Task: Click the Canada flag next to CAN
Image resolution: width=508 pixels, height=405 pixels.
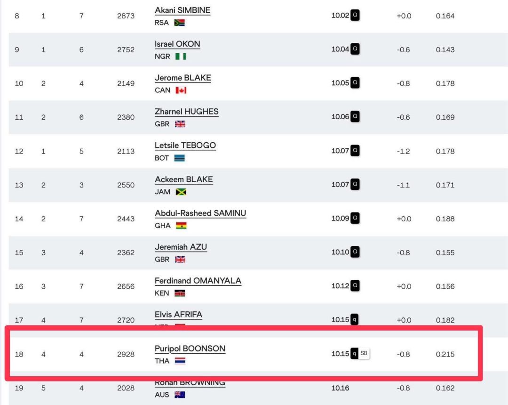Action: pos(181,90)
